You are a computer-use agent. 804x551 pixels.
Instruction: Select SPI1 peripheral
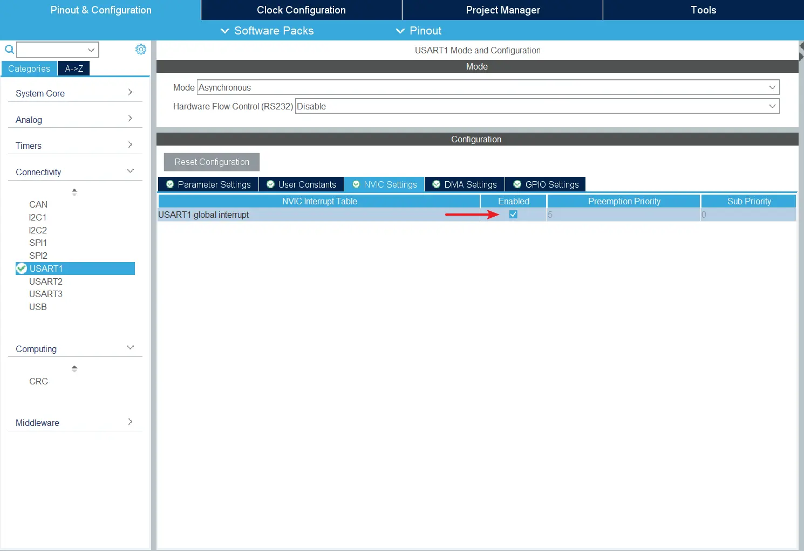point(38,243)
